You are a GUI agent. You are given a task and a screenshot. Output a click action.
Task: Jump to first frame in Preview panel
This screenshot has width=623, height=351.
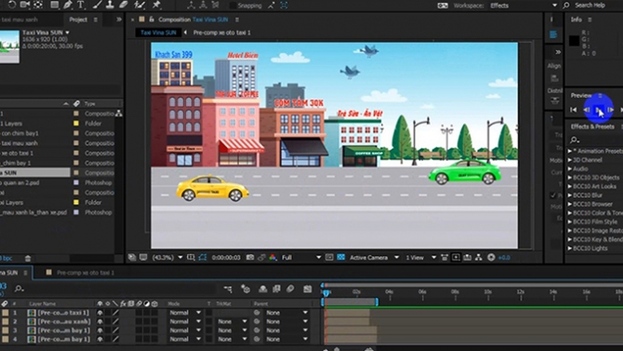574,110
